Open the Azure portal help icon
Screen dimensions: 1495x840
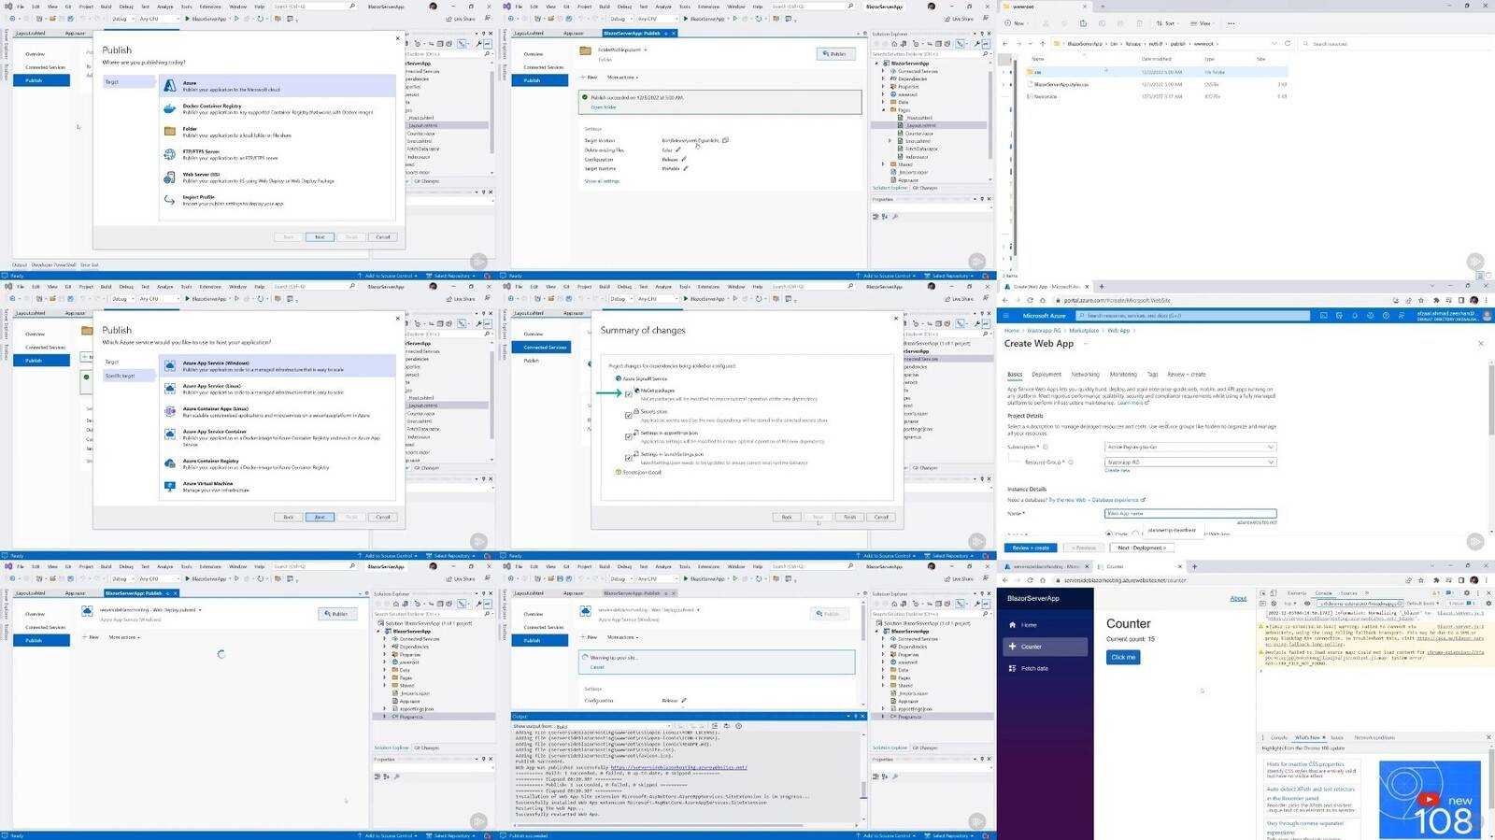click(1385, 316)
